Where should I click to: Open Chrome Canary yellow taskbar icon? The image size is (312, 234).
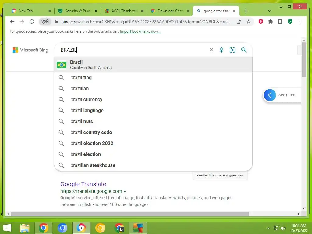(x=100, y=228)
